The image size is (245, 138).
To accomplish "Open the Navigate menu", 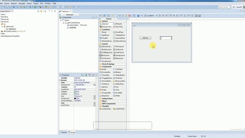I will 22,3.
